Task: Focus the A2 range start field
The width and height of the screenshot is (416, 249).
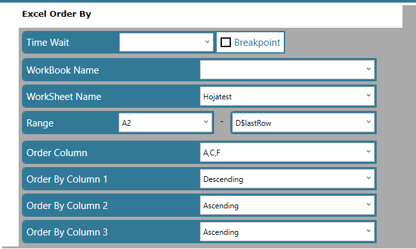Action: pyautogui.click(x=165, y=123)
